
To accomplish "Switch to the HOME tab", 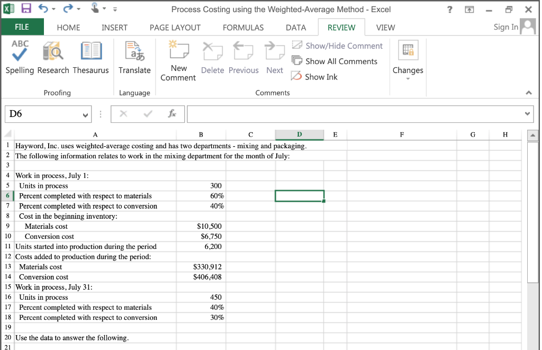I will click(68, 28).
